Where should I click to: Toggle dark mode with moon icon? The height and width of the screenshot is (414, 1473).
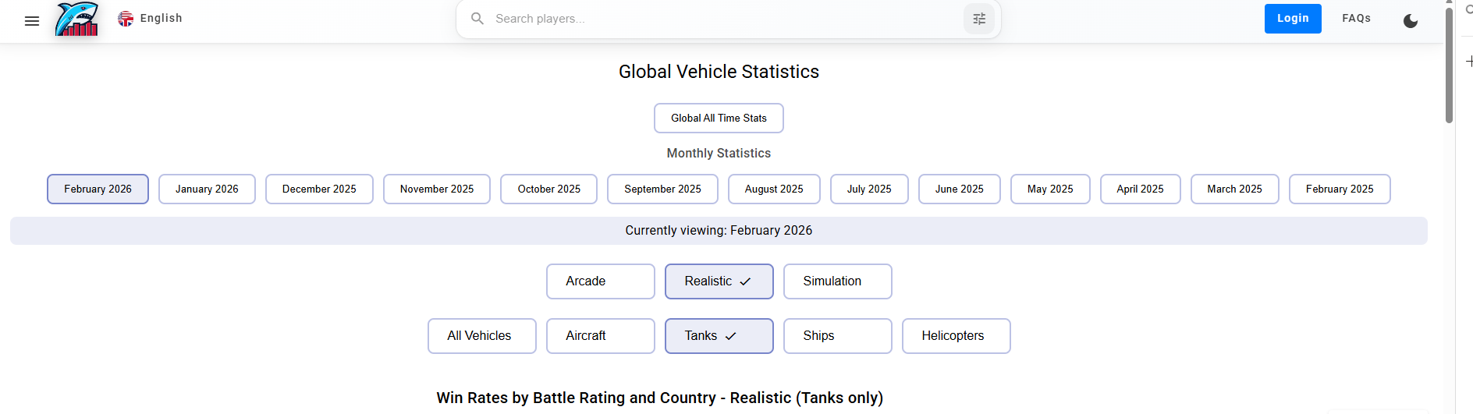pyautogui.click(x=1410, y=21)
